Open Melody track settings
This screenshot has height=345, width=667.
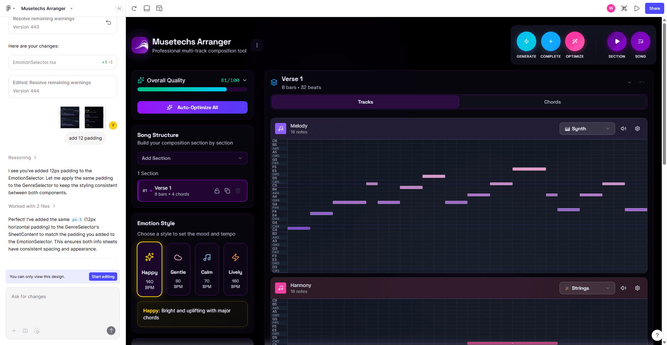[637, 129]
